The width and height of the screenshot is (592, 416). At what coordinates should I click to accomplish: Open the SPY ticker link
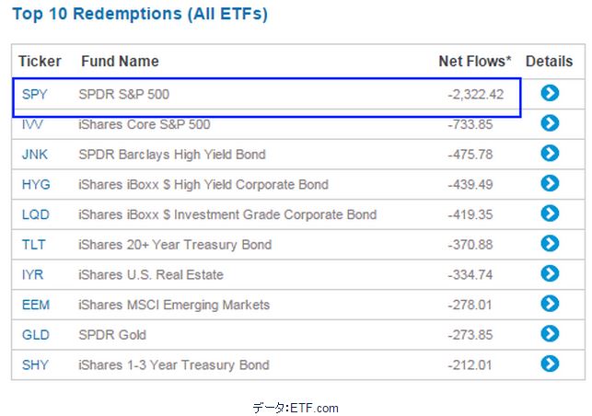point(34,94)
